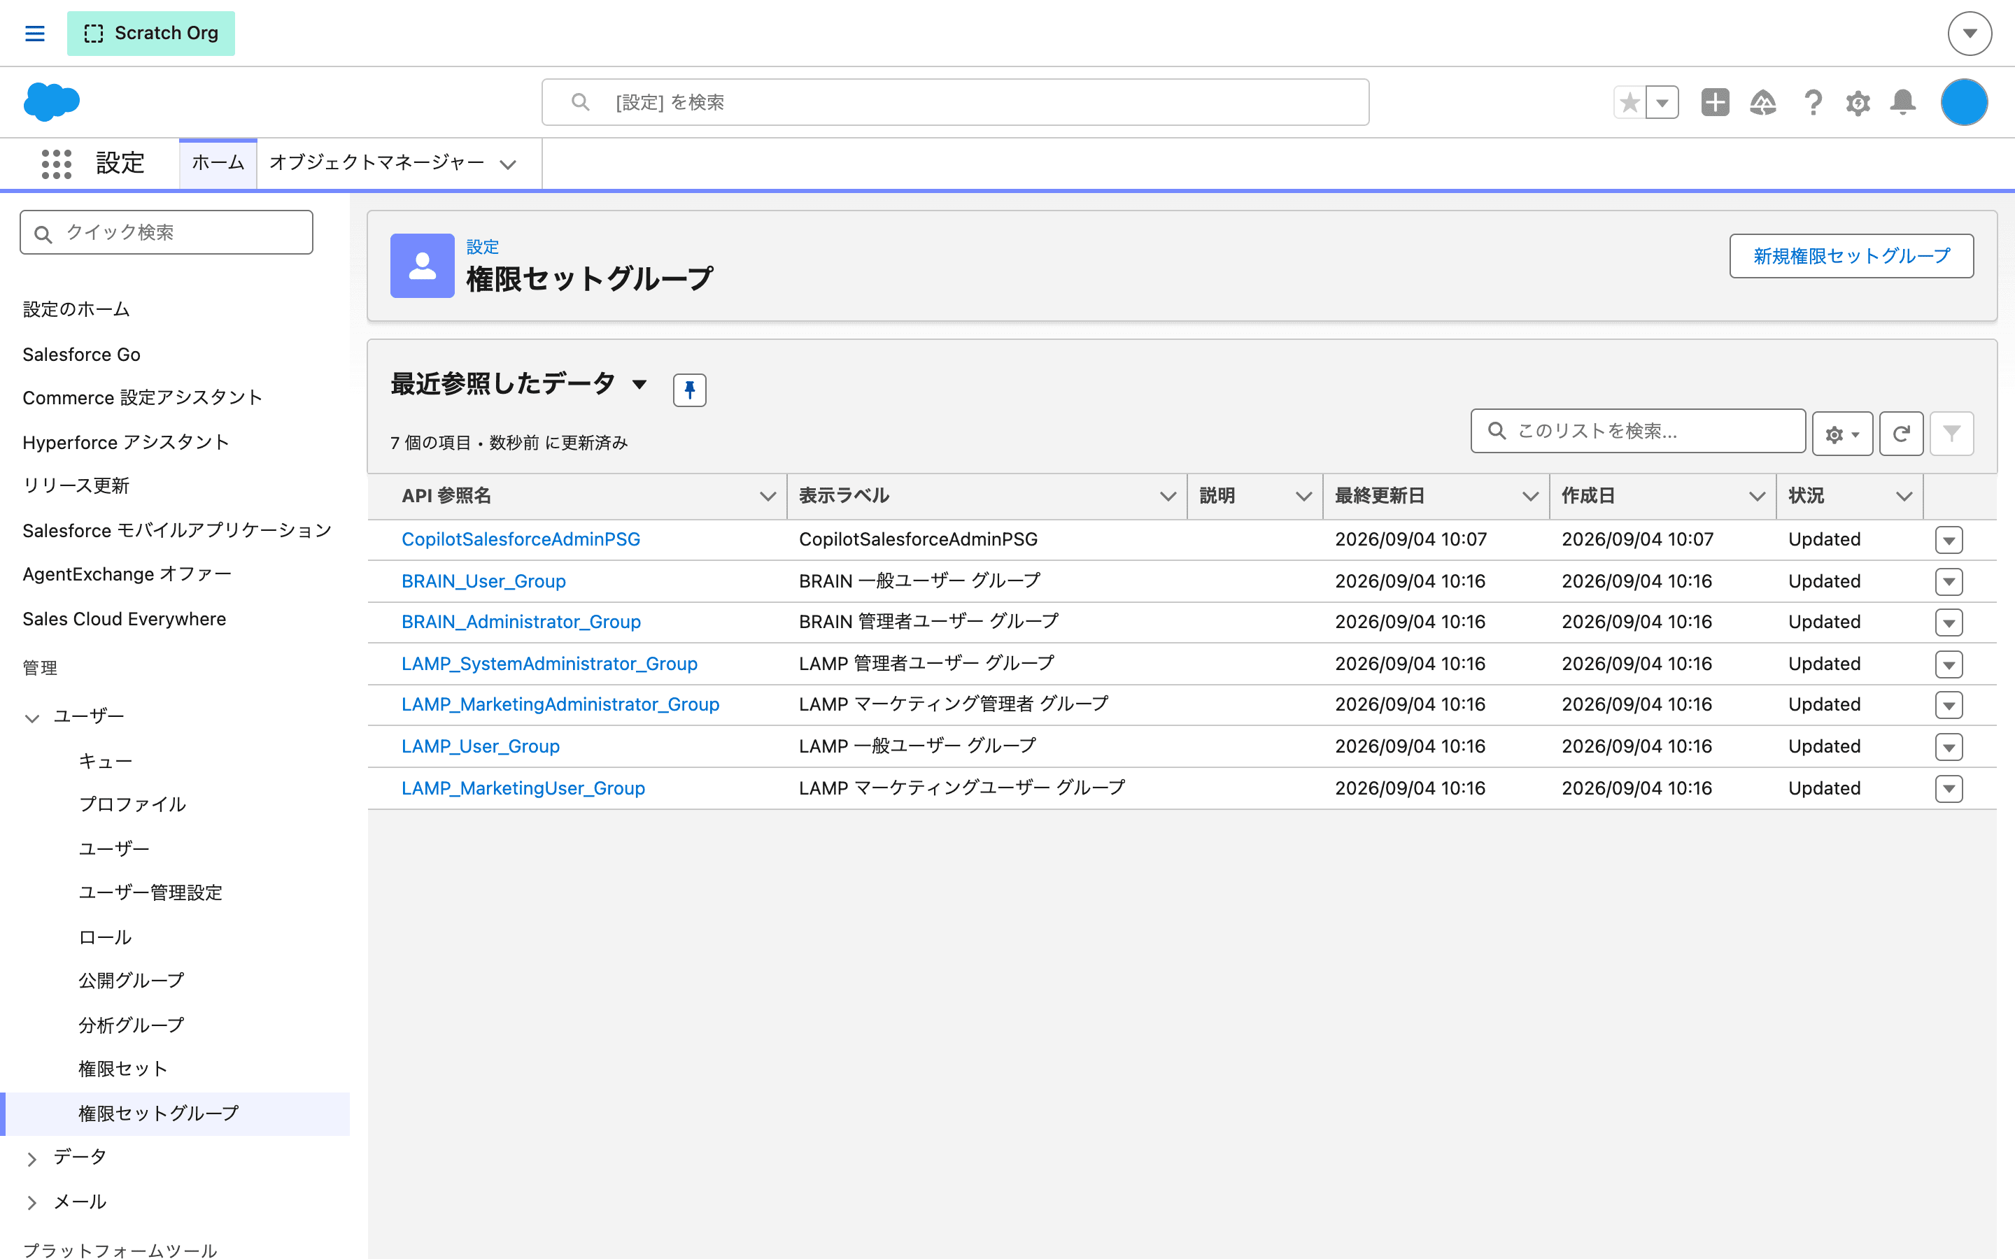Open the setup gear icon in header
This screenshot has width=2015, height=1259.
[x=1858, y=102]
